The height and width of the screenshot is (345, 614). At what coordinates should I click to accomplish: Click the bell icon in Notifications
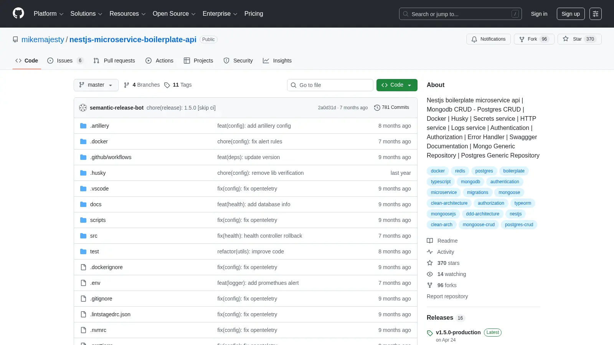[474, 39]
